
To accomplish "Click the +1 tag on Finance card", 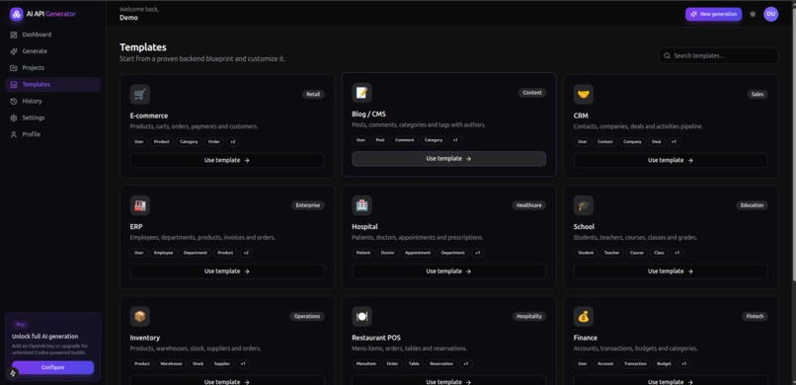I will (x=683, y=364).
